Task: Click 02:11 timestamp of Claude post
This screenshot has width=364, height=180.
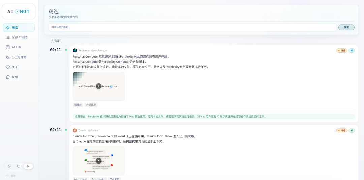Action: [56, 130]
